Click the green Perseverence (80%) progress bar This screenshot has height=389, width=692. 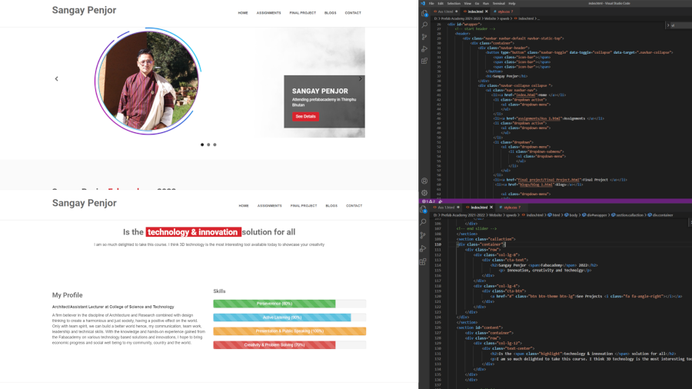tap(274, 304)
